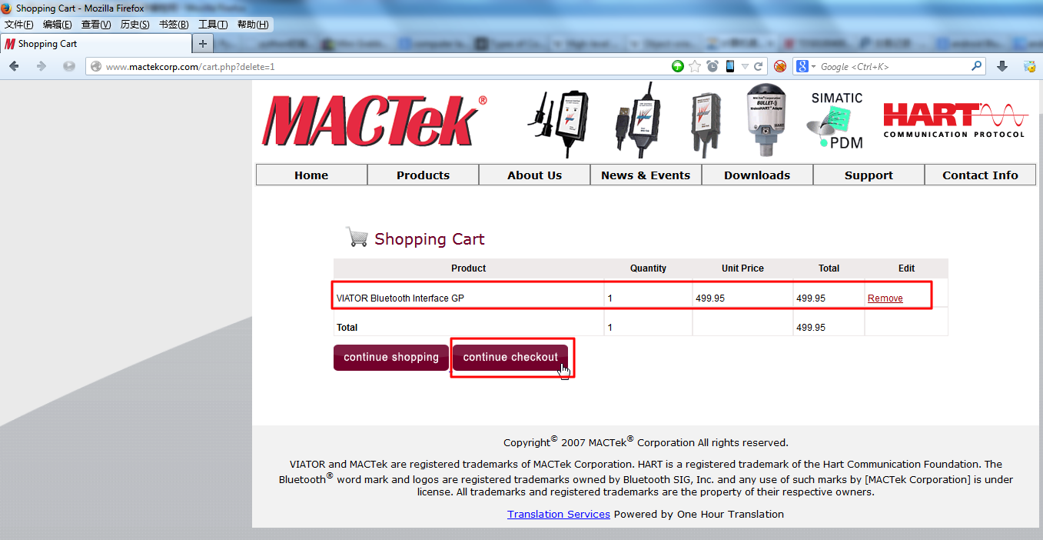The image size is (1043, 540).
Task: Click the continue checkout button
Action: [510, 357]
